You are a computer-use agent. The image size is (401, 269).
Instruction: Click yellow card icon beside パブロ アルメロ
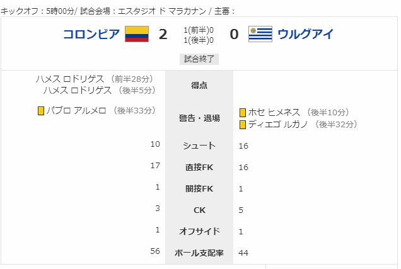41,111
